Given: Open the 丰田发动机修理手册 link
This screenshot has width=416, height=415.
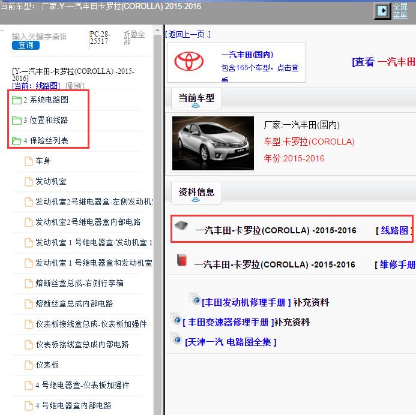Looking at the screenshot, I should point(247,302).
